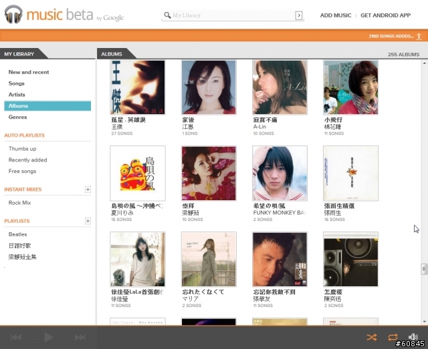The image size is (428, 349).
Task: Open the 忘れたくなくて album cover
Action: (x=209, y=259)
